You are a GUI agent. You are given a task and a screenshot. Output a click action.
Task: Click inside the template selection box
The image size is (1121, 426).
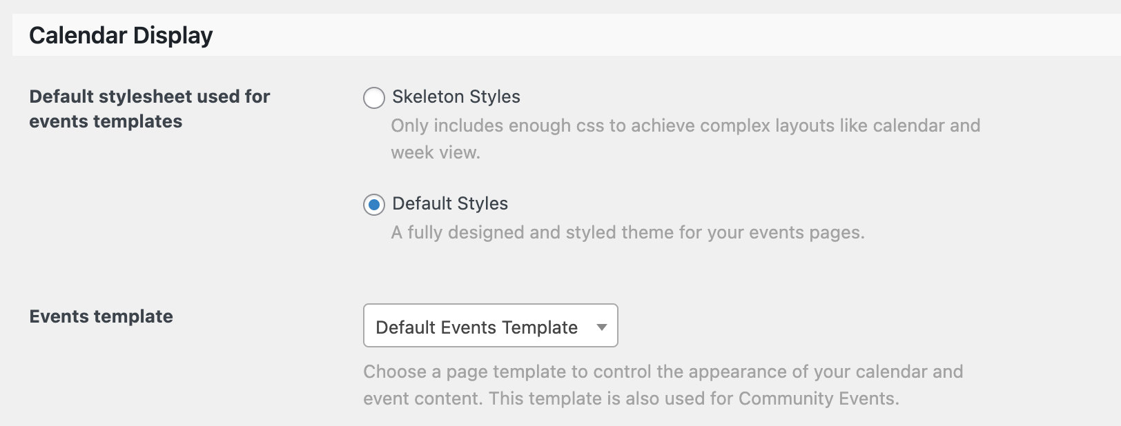tap(483, 325)
